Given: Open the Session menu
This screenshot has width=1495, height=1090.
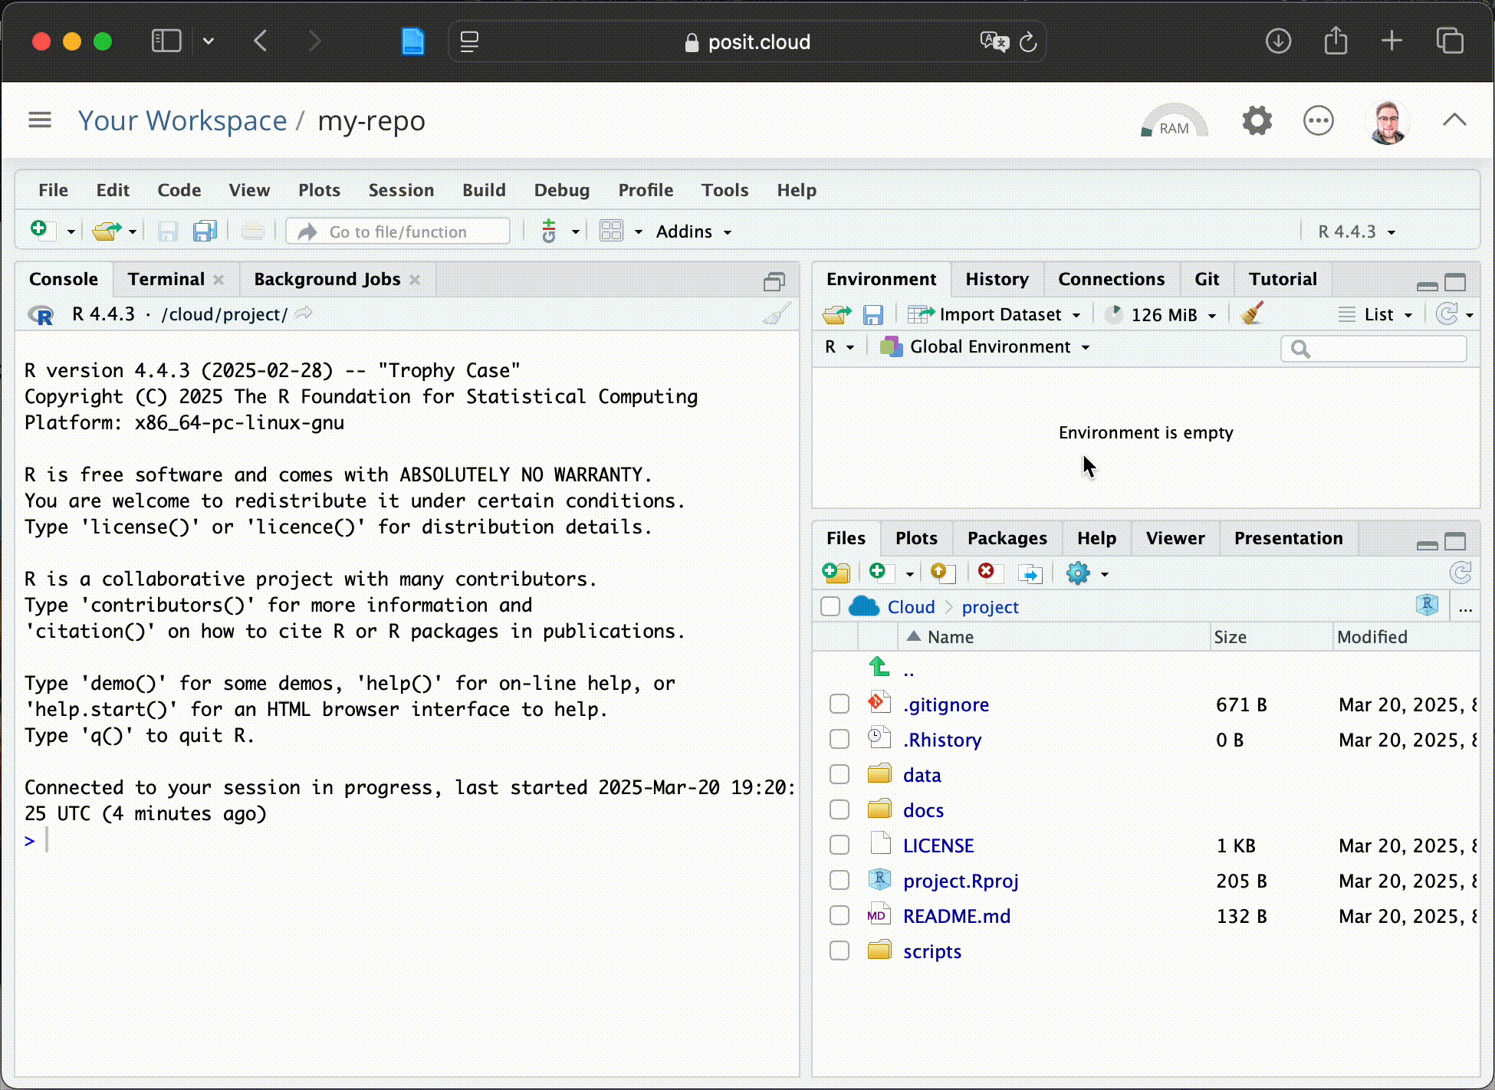Looking at the screenshot, I should click(401, 190).
